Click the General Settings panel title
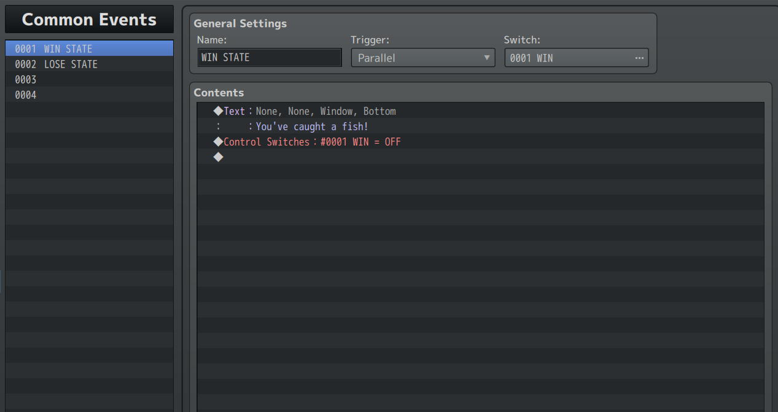778x412 pixels. [x=240, y=24]
